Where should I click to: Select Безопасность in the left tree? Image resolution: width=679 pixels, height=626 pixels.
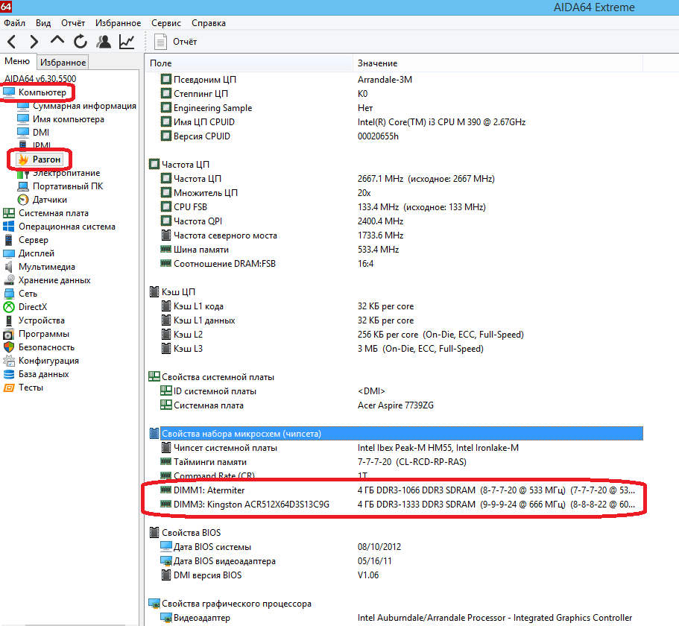tap(46, 347)
